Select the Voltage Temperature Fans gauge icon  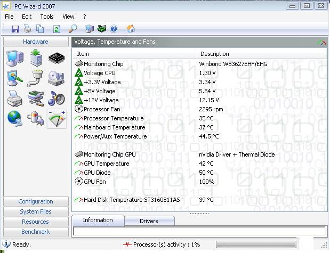57,119
